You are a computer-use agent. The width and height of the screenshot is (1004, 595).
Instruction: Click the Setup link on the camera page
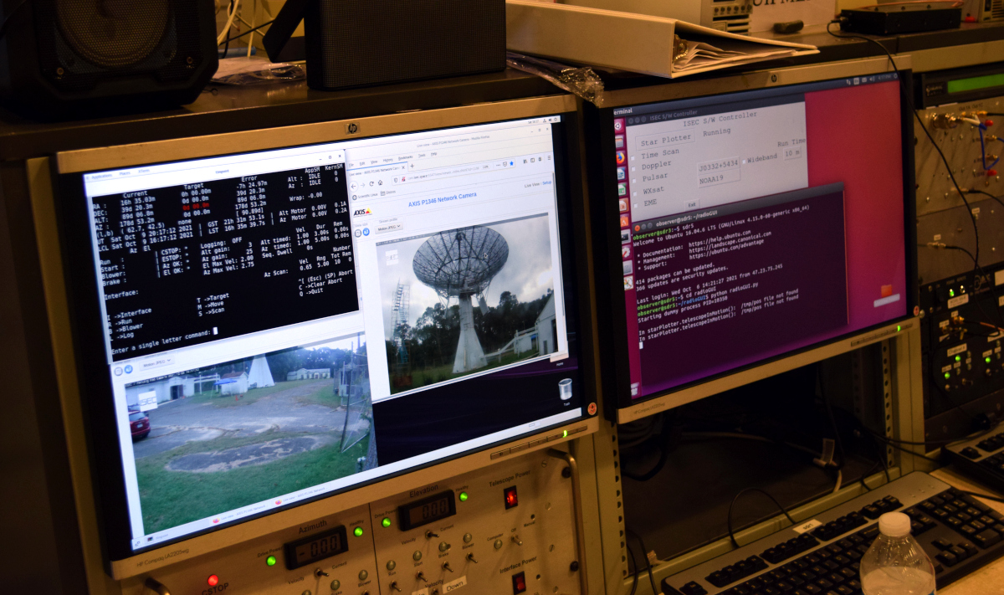coord(547,183)
